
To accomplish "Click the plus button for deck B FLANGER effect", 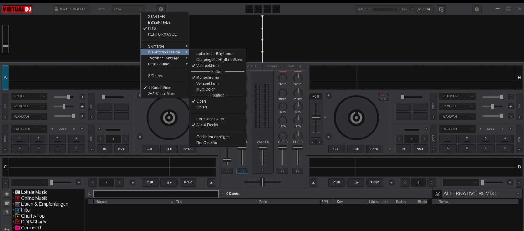I will pyautogui.click(x=511, y=97).
